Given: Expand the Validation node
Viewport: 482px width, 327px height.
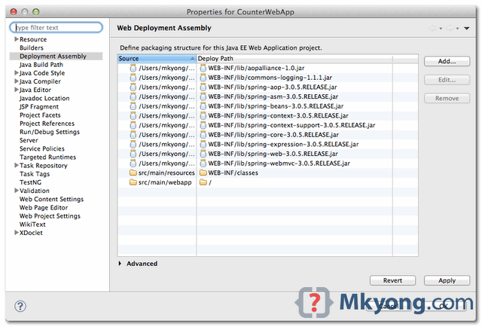Looking at the screenshot, I should point(17,191).
